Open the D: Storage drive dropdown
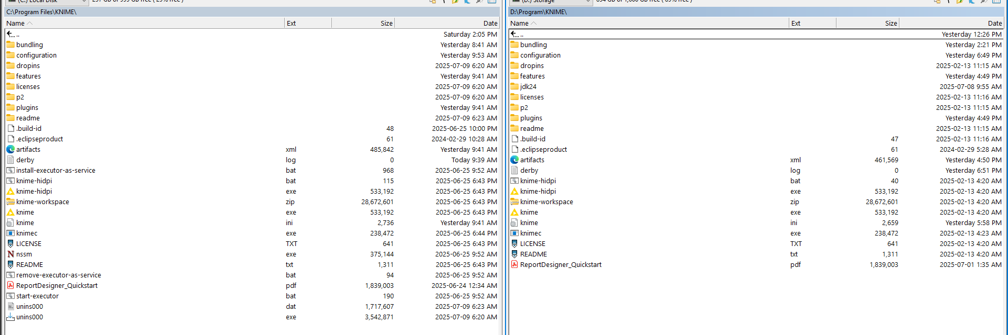 coord(551,2)
